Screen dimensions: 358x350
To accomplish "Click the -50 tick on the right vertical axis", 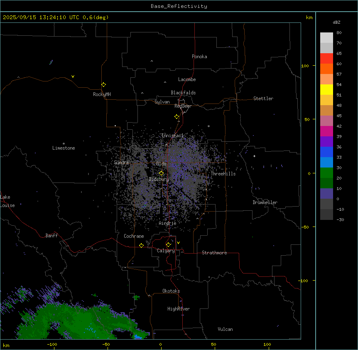I will click(x=305, y=227).
